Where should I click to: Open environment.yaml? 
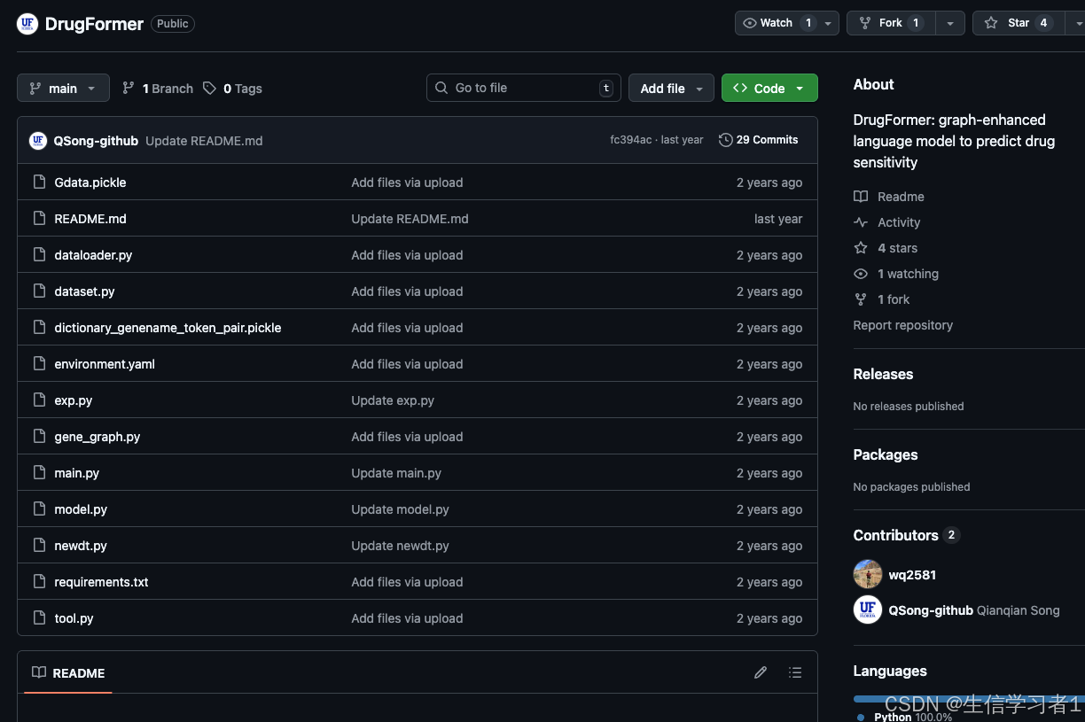tap(105, 364)
